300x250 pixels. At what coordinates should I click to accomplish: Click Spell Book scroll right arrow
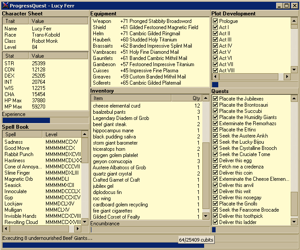click(x=78, y=228)
